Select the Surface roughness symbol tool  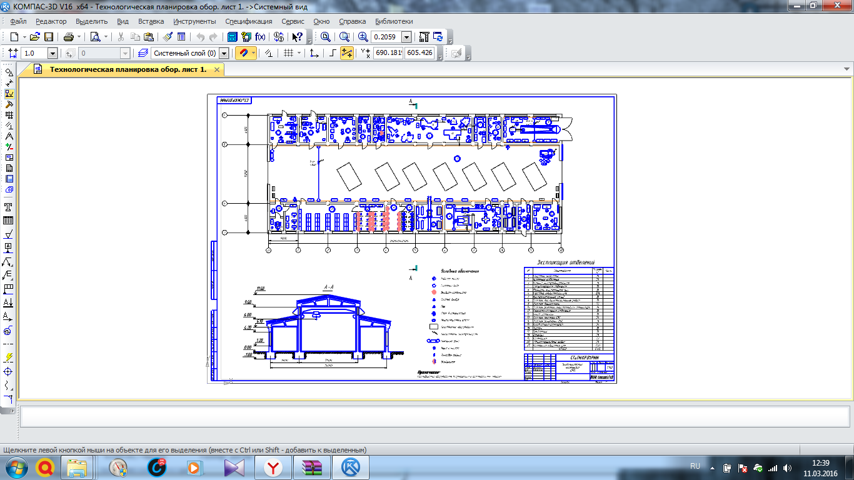coord(9,235)
